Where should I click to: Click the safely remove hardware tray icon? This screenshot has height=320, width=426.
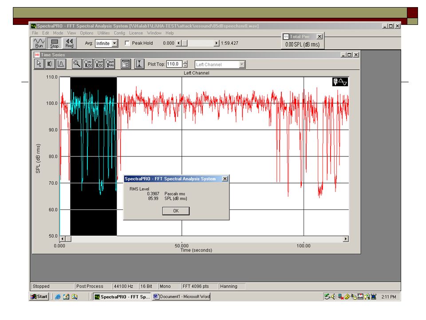(327, 296)
